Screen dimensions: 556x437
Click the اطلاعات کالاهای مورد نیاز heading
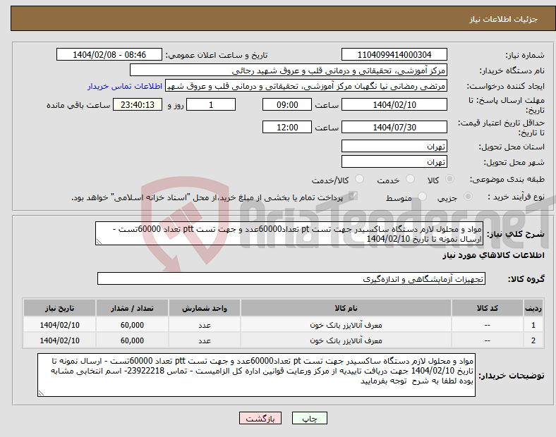point(493,255)
